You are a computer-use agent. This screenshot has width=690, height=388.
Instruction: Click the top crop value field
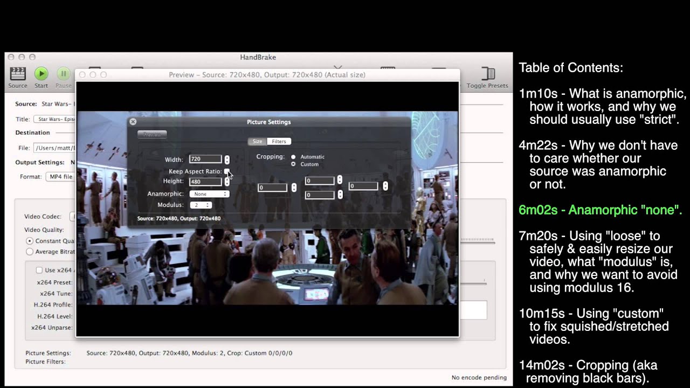click(320, 181)
